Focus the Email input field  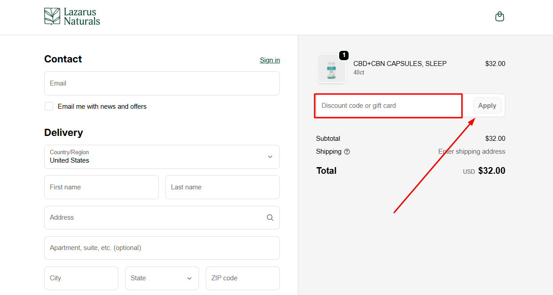tap(162, 83)
